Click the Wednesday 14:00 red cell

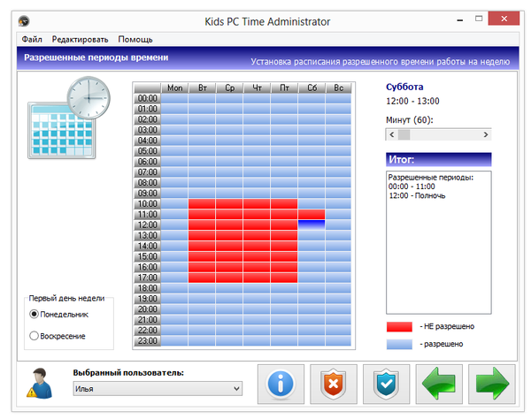229,246
